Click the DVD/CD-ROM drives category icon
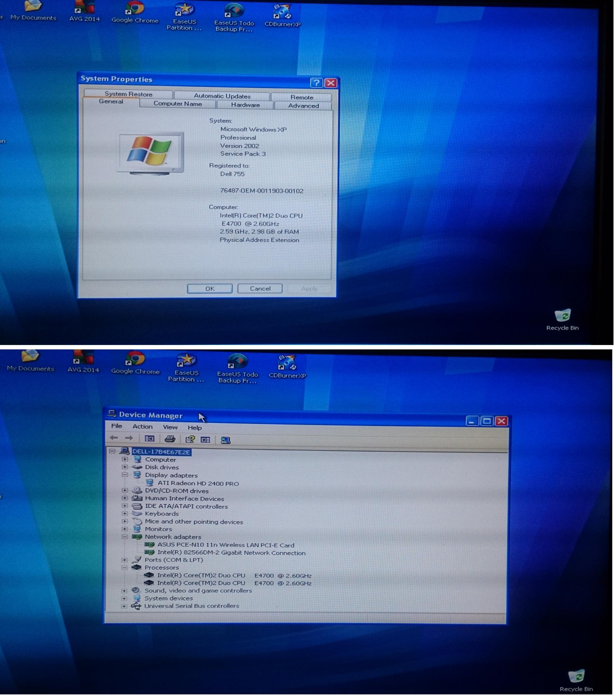The image size is (616, 695). (137, 490)
